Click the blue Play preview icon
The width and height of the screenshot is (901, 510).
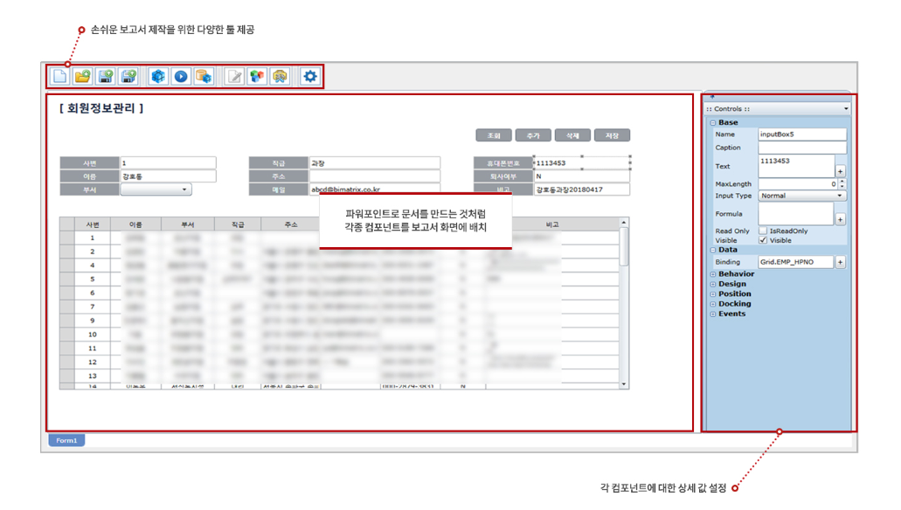[181, 77]
